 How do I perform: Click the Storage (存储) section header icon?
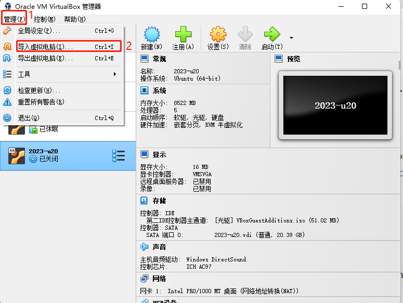point(145,201)
